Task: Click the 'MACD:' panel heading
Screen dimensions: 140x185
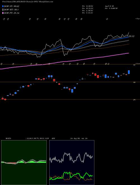Action: click(x=8, y=138)
